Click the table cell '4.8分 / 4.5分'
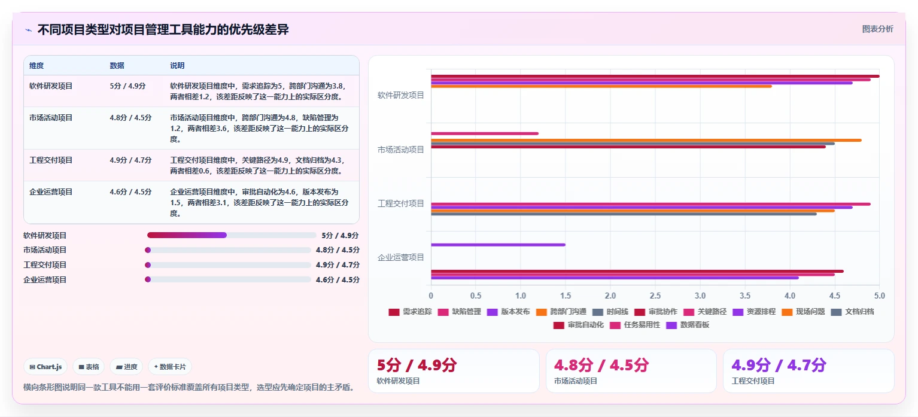918x417 pixels. click(x=130, y=118)
